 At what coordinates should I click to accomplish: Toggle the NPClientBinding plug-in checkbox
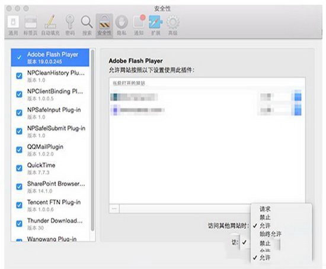19,94
